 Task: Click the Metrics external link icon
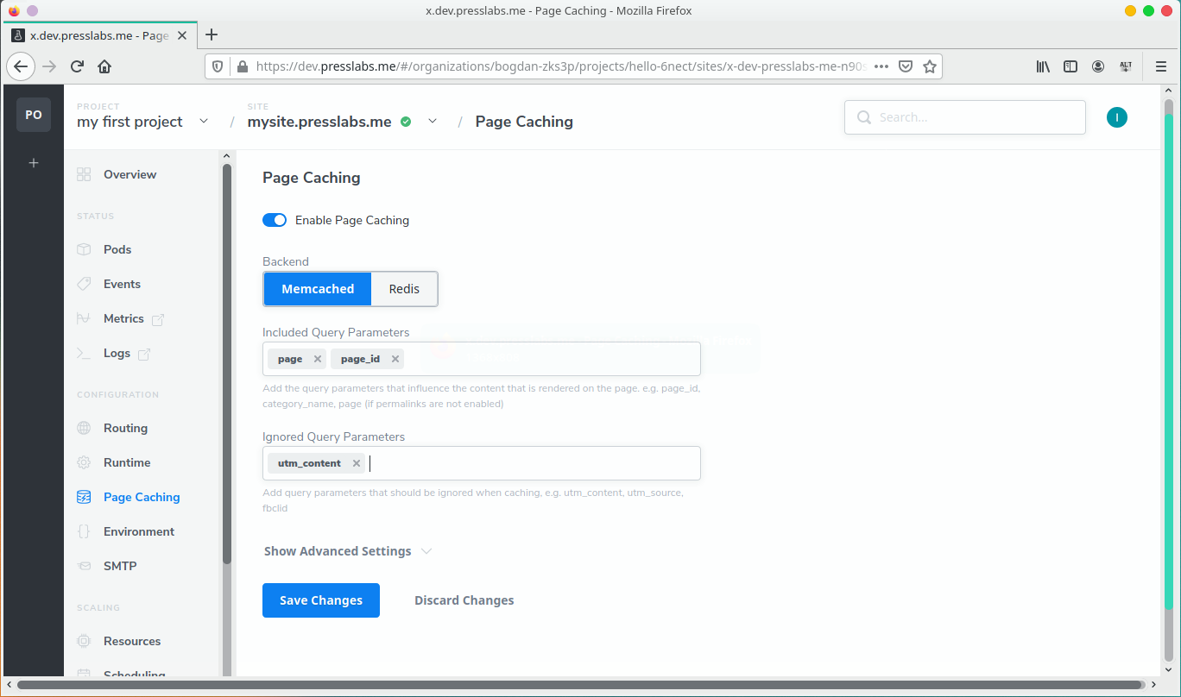tap(158, 319)
